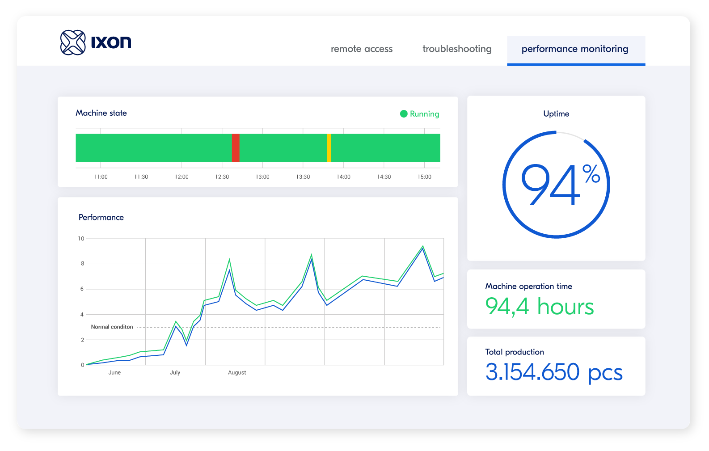Click the August label on performance chart
This screenshot has width=709, height=451.
[x=237, y=372]
